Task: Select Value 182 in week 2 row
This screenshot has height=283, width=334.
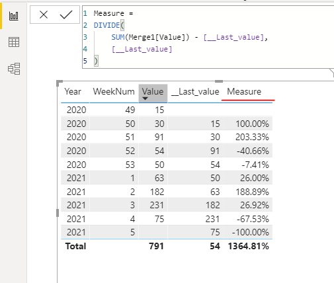Action: tap(157, 192)
